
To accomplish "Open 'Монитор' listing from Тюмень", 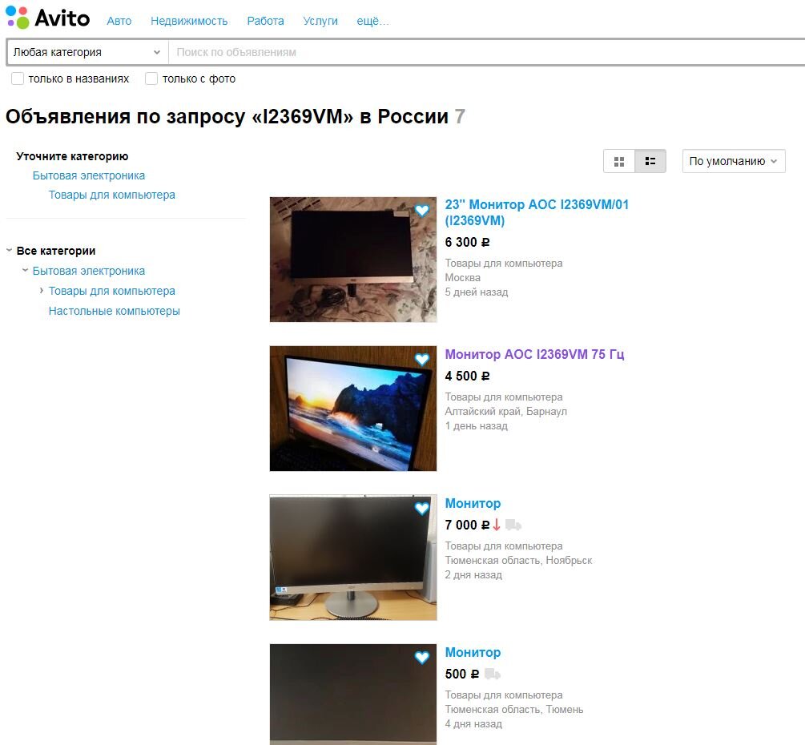I will click(473, 652).
